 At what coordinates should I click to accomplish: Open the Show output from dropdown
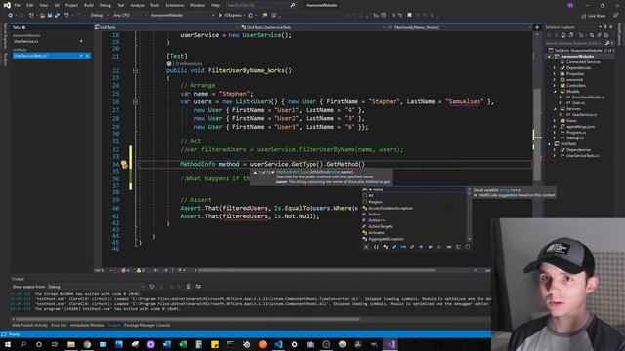tap(96, 287)
